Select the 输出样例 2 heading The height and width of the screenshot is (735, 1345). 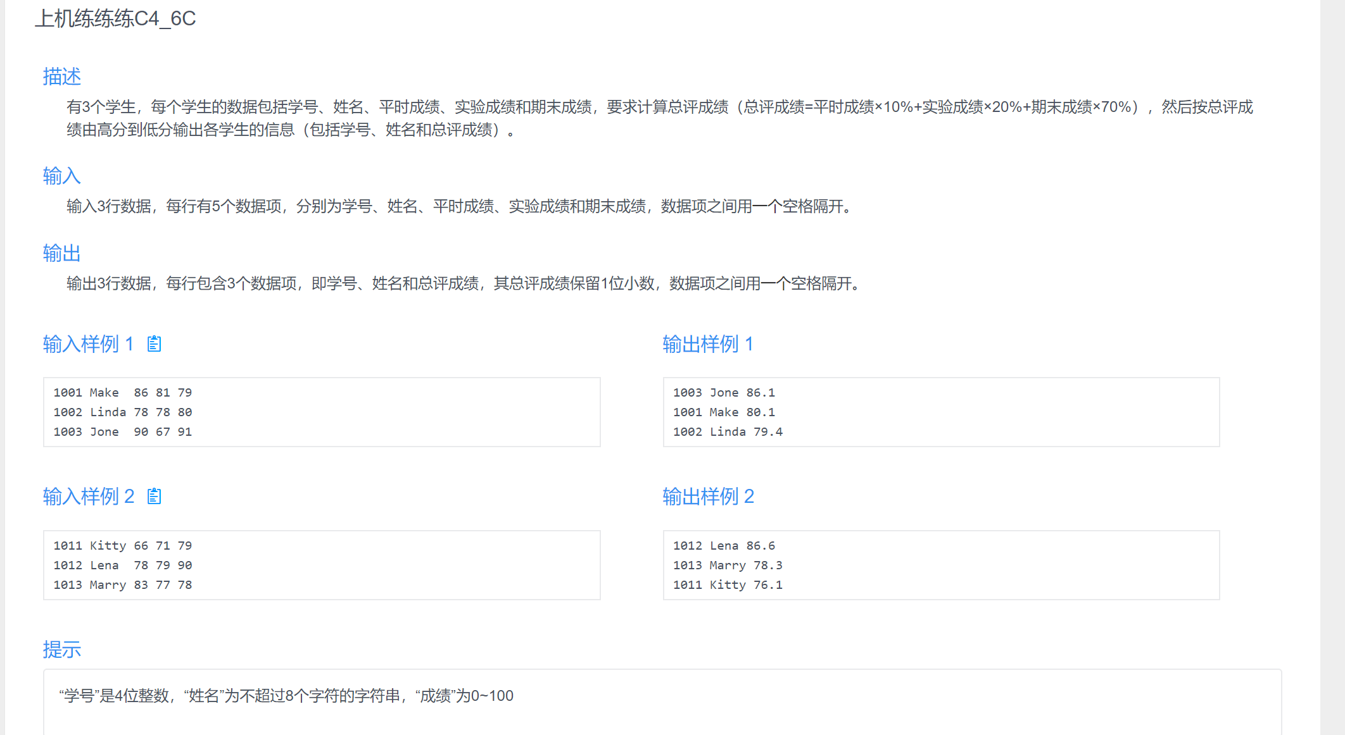[x=708, y=497]
